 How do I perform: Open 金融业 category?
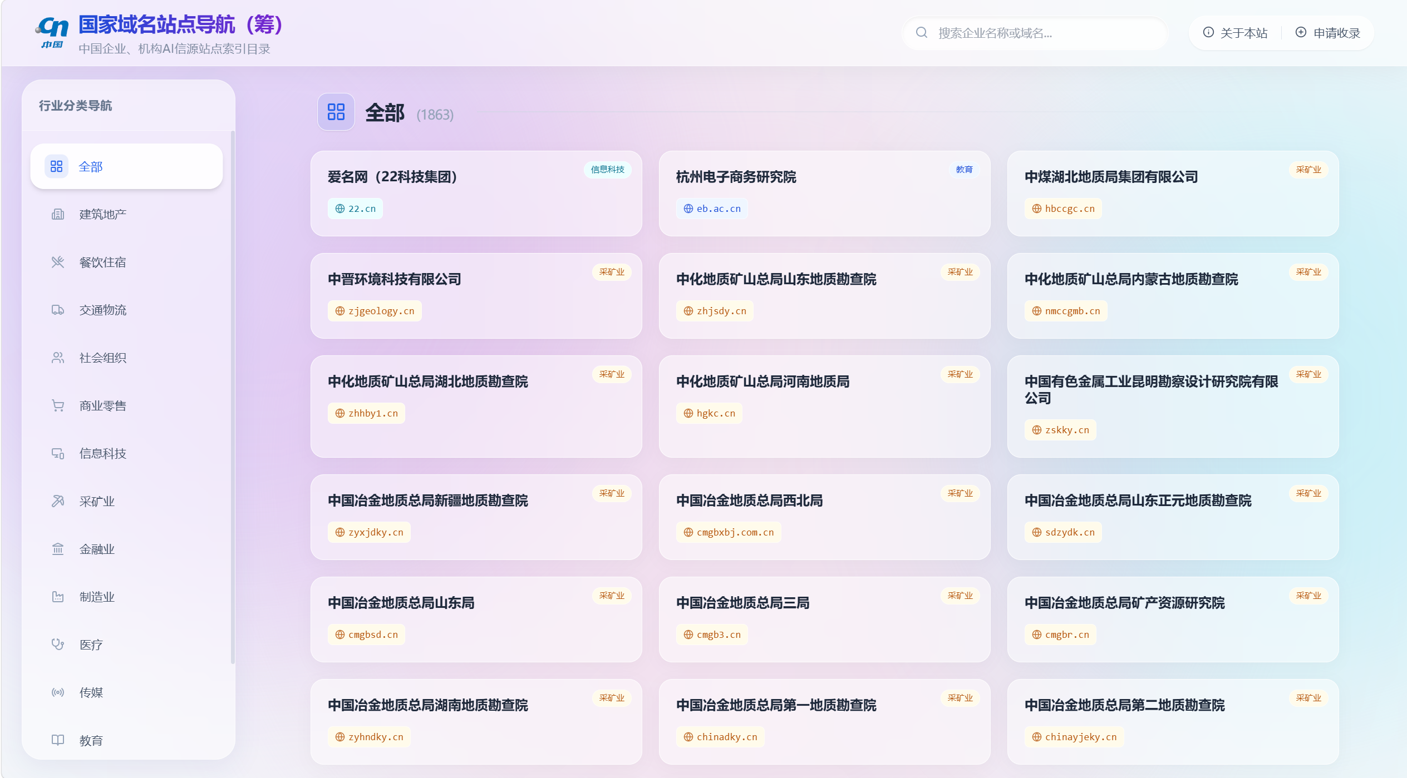tap(126, 549)
